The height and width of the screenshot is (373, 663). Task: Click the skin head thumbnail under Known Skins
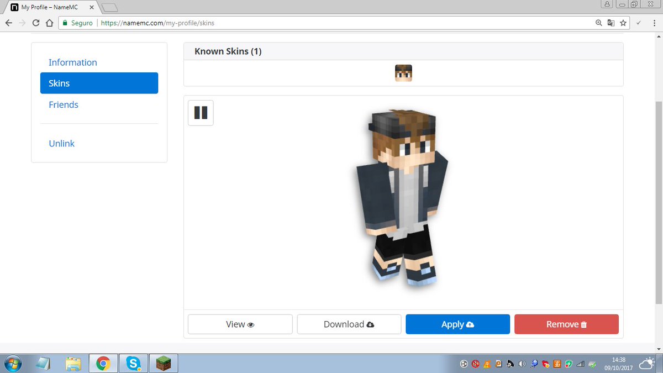click(x=403, y=72)
